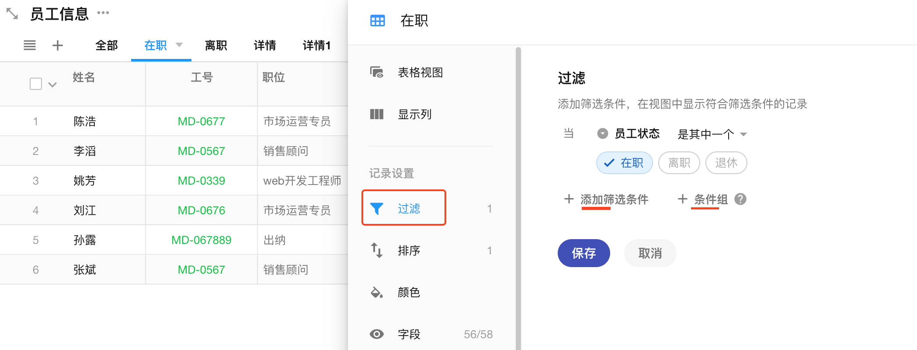The width and height of the screenshot is (917, 350).
Task: Switch to the 离职 view tab
Action: click(216, 45)
